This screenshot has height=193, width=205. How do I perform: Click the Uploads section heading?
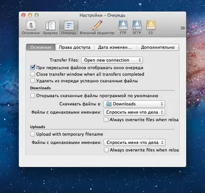click(x=37, y=127)
